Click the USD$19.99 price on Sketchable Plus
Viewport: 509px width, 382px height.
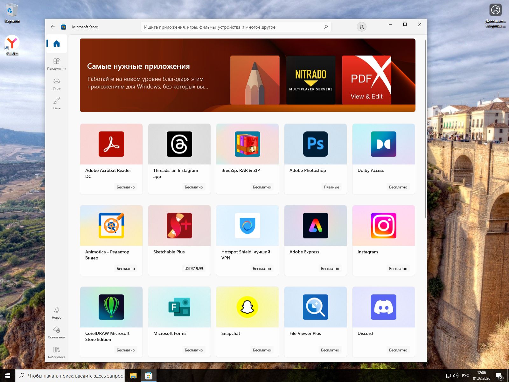click(193, 269)
